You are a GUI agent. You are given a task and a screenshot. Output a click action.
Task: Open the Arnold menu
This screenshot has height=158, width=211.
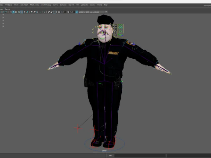(x=99, y=5)
